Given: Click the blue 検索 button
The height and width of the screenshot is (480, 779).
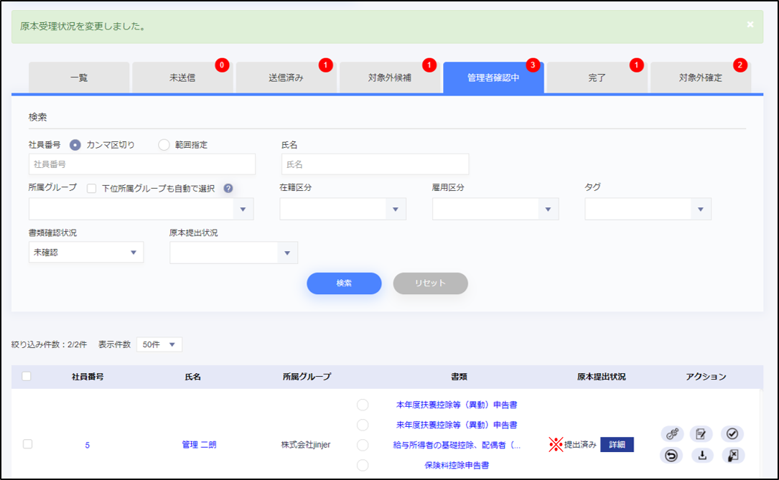Looking at the screenshot, I should click(x=344, y=283).
